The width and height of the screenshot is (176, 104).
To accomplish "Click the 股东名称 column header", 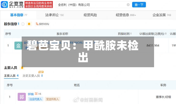I will click(x=62, y=34).
